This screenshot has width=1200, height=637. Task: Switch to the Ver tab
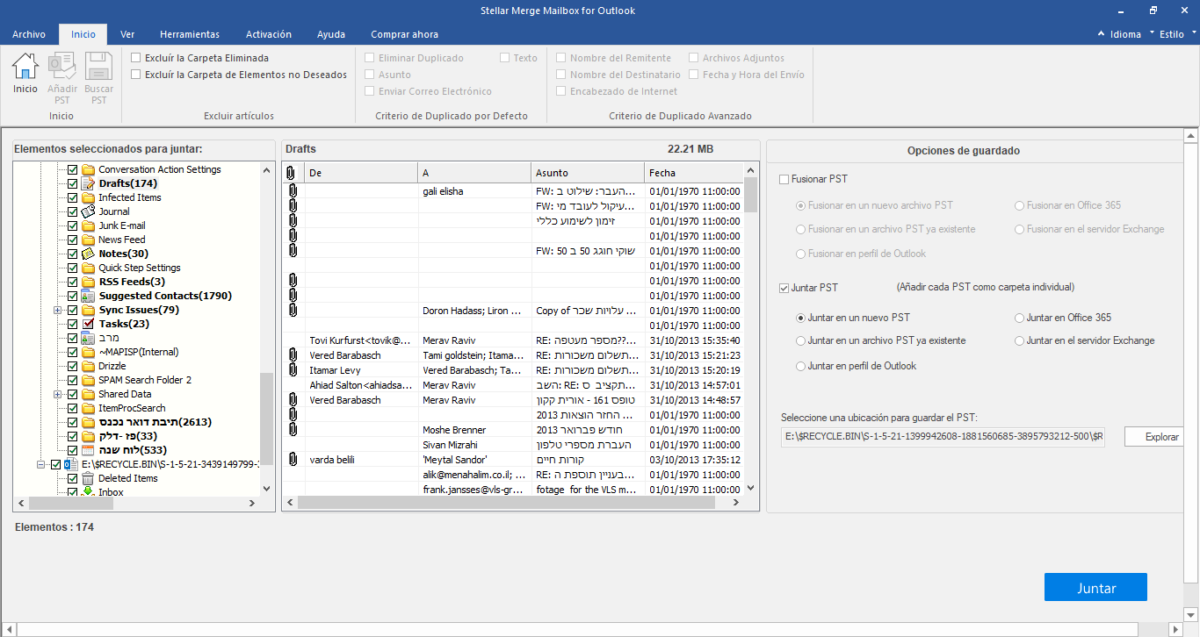[x=127, y=34]
